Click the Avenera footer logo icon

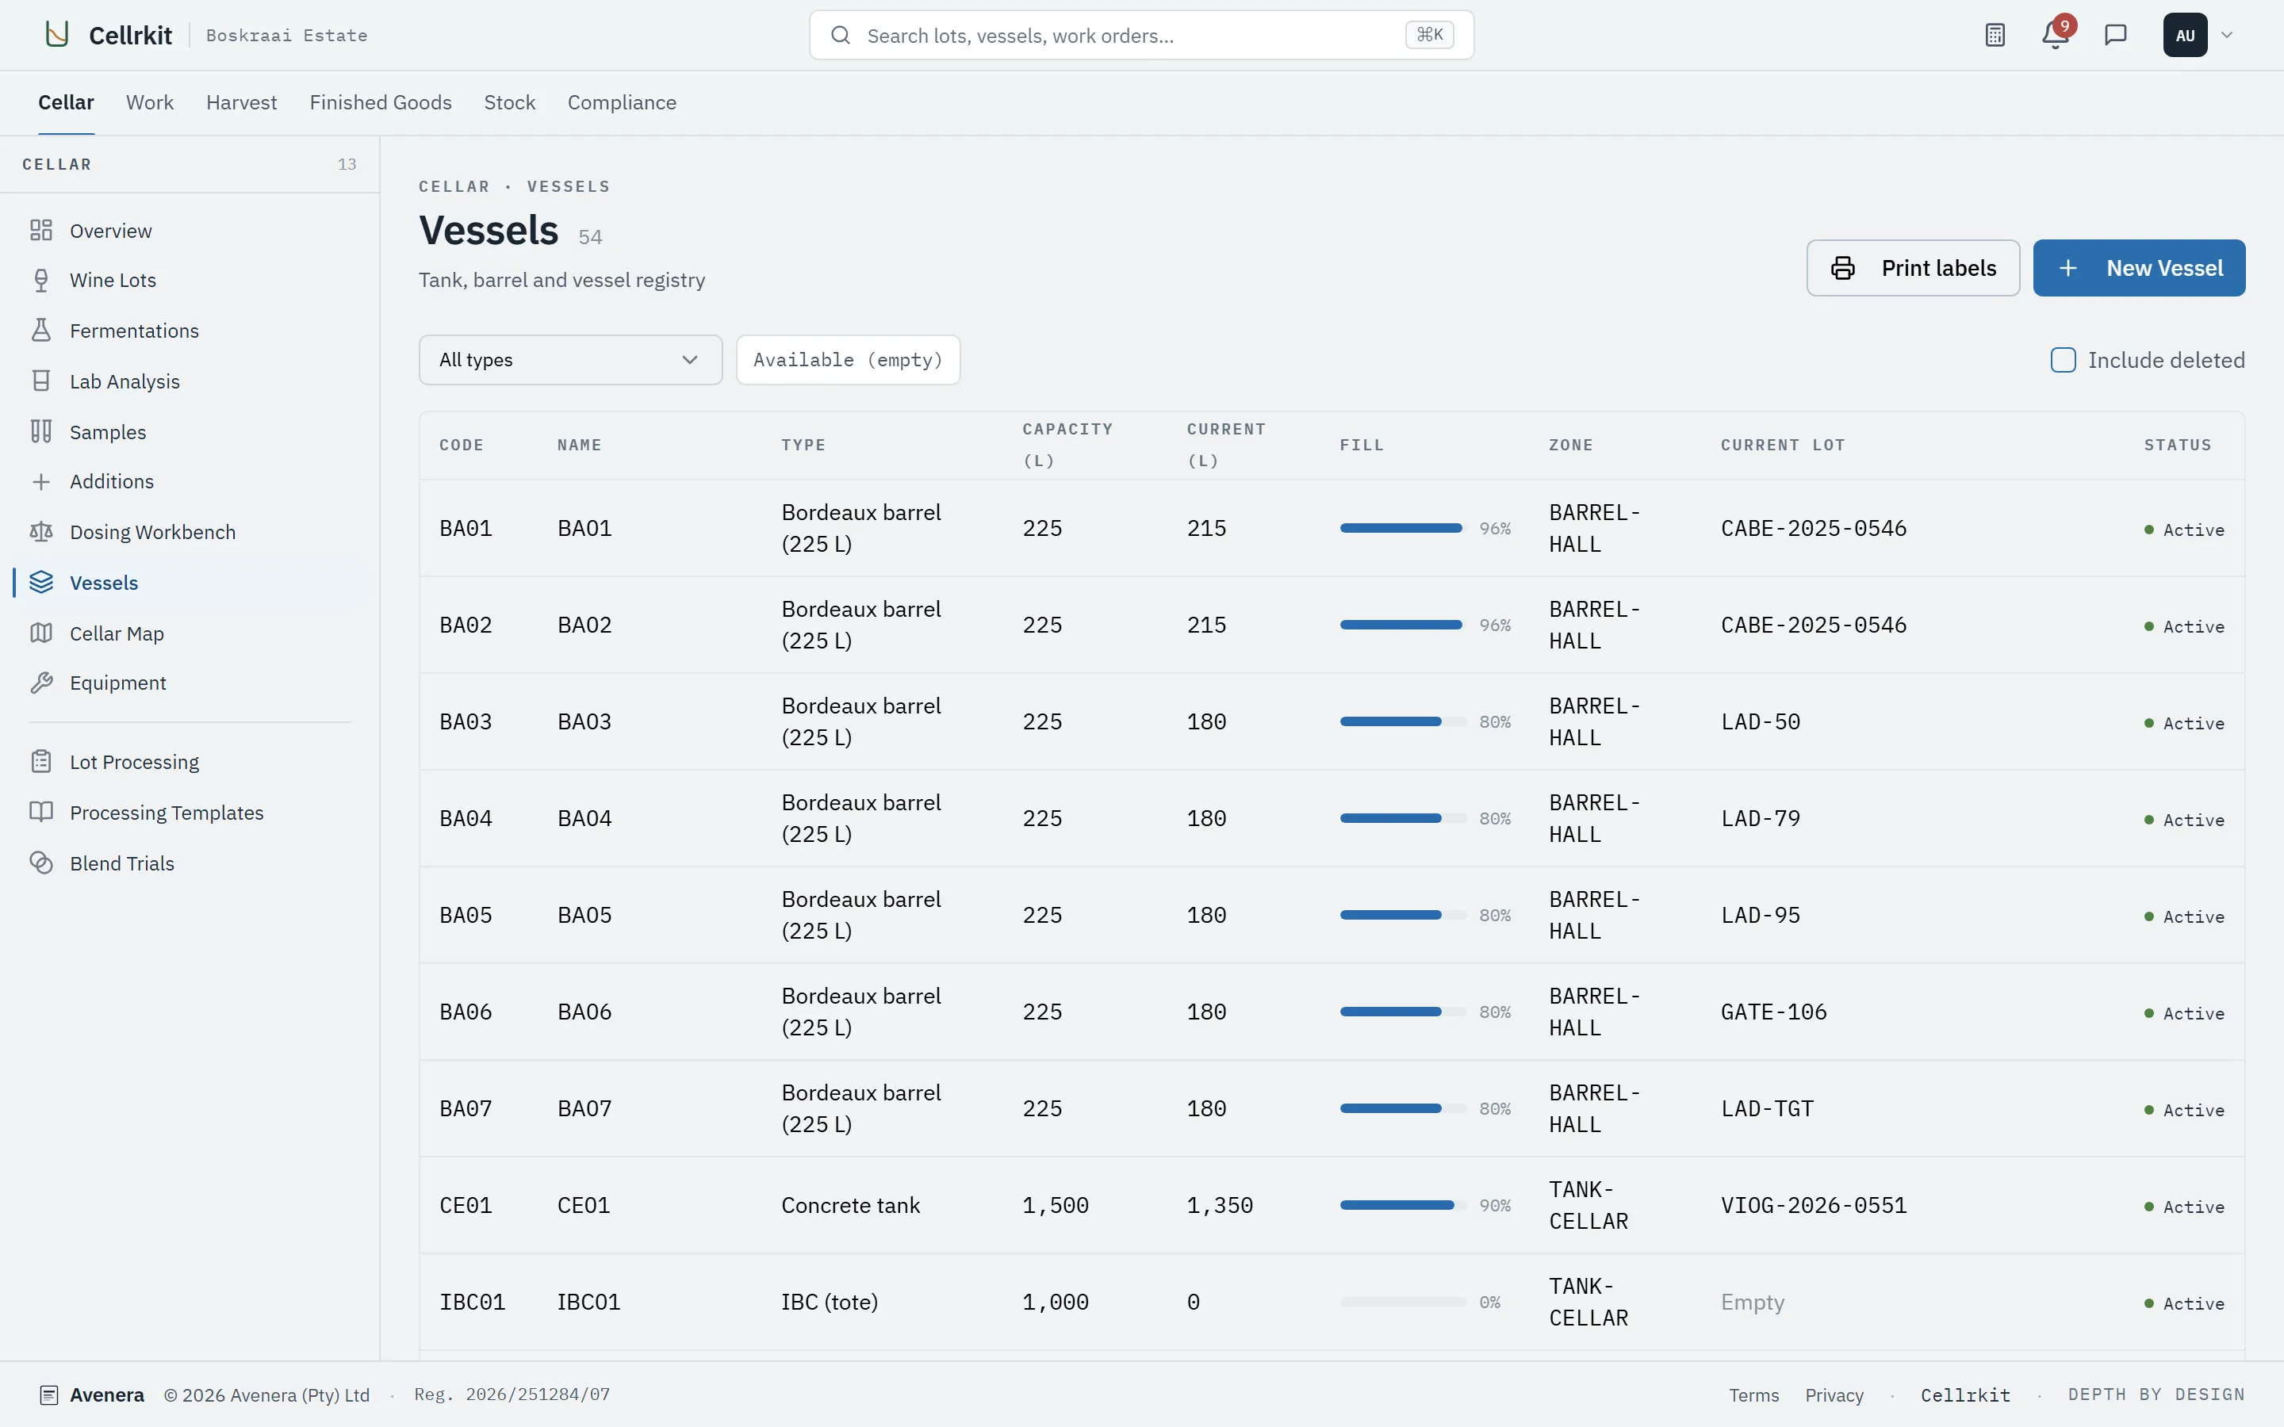click(x=49, y=1395)
